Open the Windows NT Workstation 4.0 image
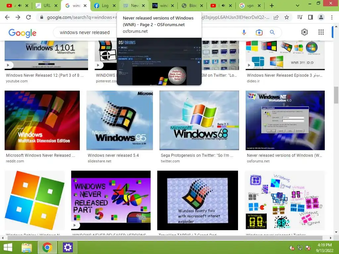The image size is (339, 254). coord(285,120)
